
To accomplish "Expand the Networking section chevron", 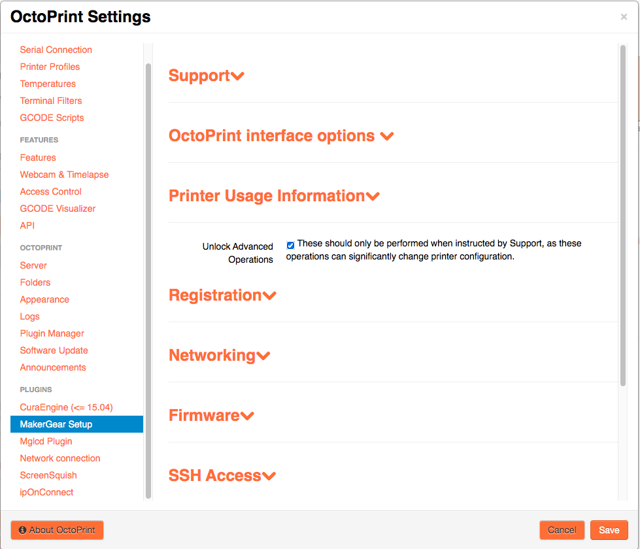I will point(263,356).
